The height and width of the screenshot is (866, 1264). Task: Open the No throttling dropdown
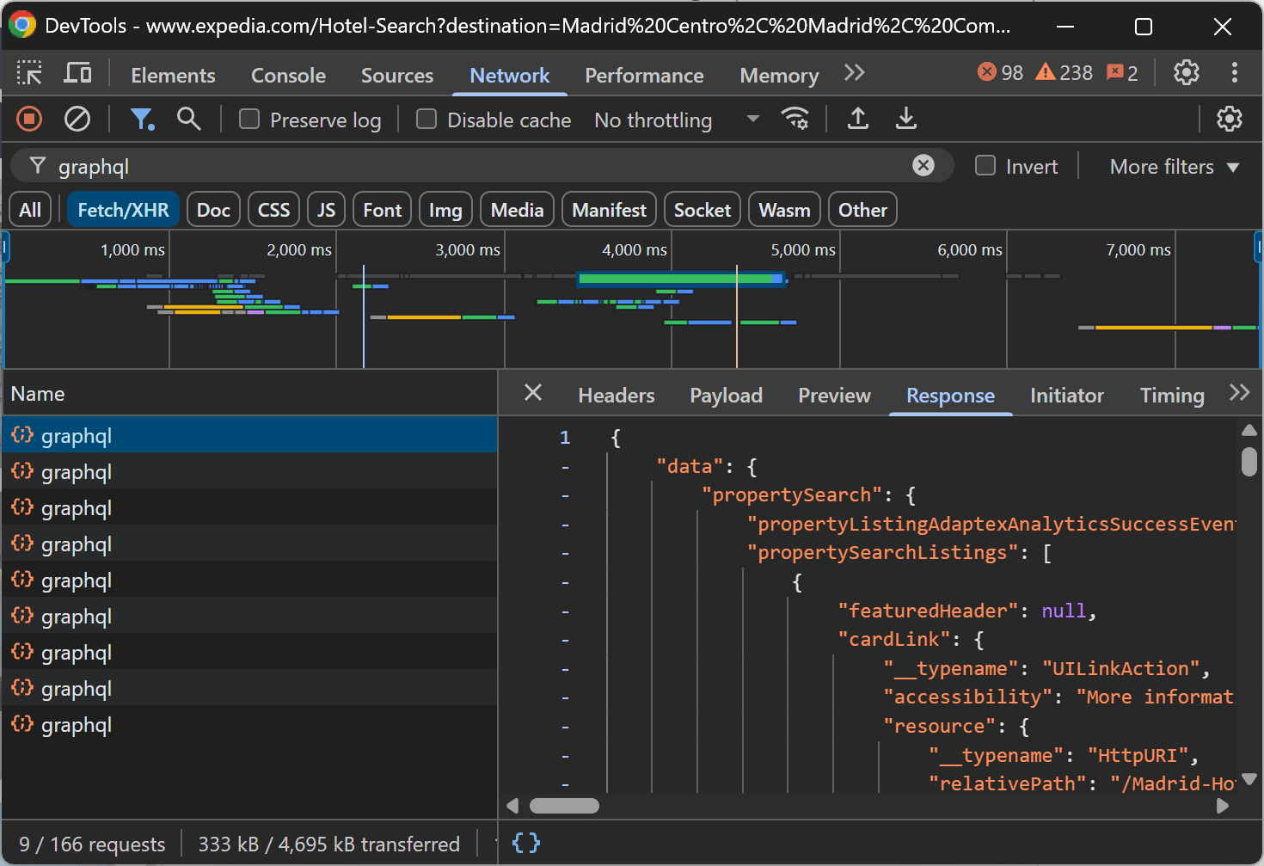coord(677,120)
